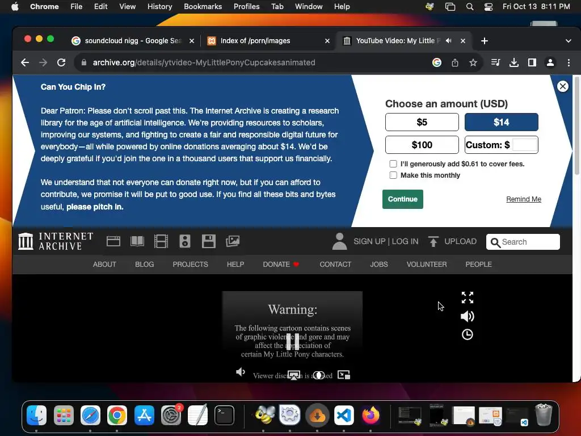Select the $5 donation amount
The height and width of the screenshot is (436, 581).
coord(422,122)
